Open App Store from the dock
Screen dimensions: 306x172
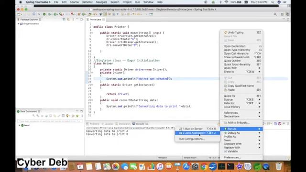click(x=186, y=167)
